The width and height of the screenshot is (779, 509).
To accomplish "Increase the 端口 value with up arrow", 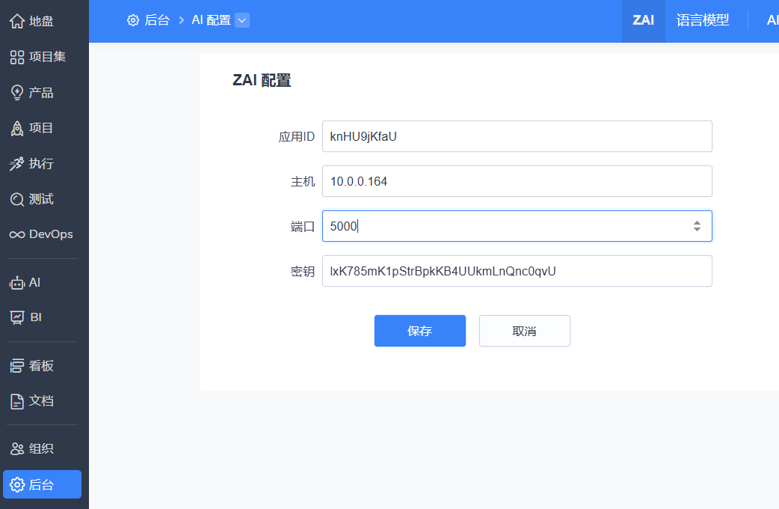I will pyautogui.click(x=697, y=223).
